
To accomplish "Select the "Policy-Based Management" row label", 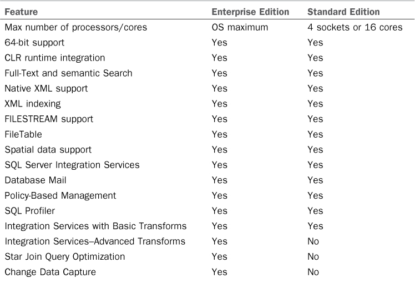I will coord(60,195).
